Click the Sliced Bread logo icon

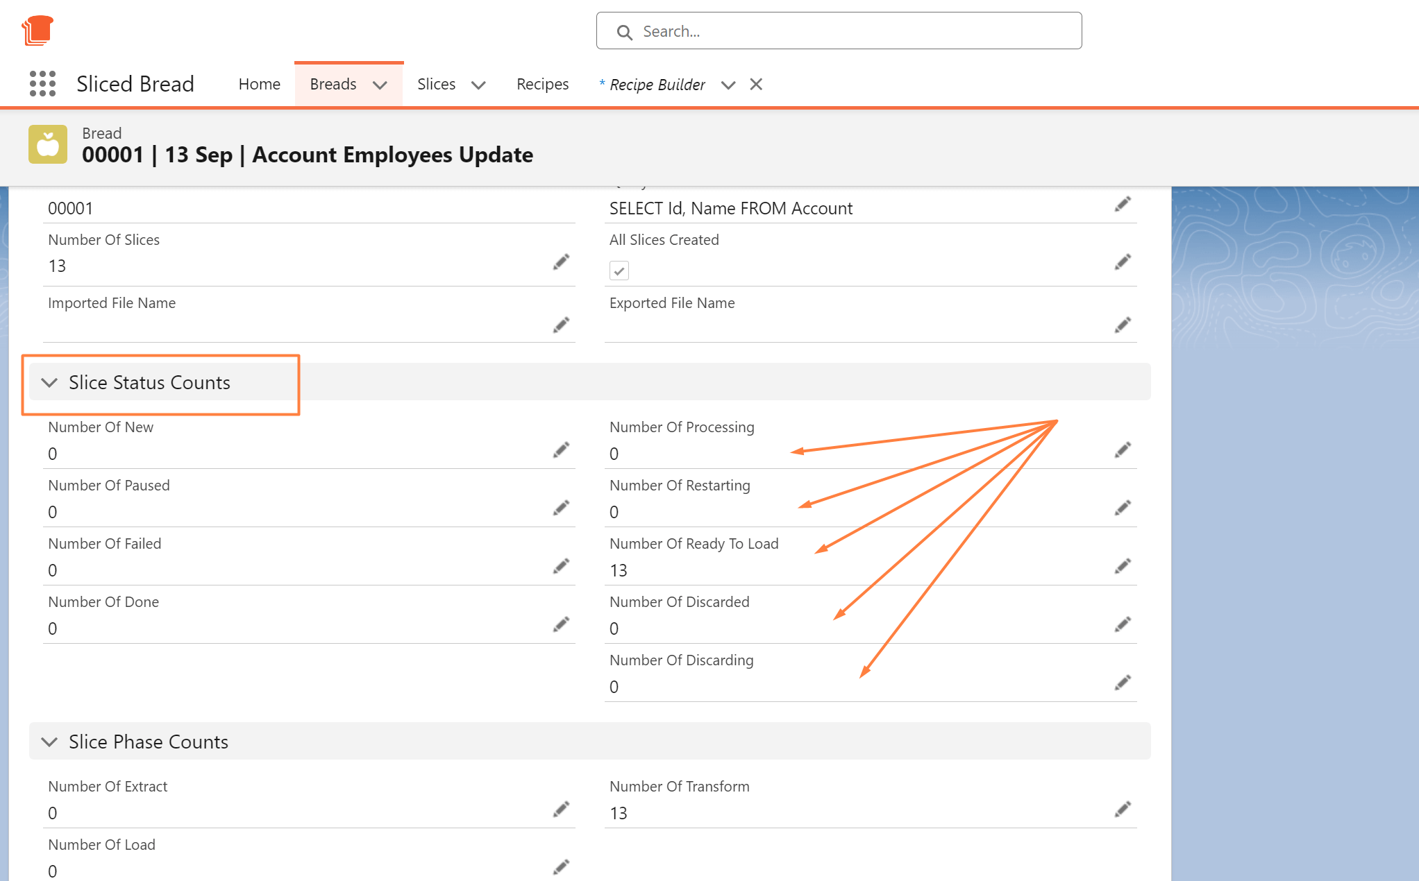[38, 30]
